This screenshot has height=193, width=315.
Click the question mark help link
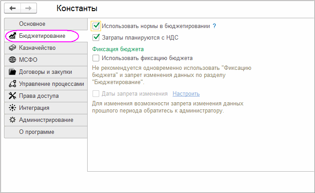pyautogui.click(x=214, y=26)
